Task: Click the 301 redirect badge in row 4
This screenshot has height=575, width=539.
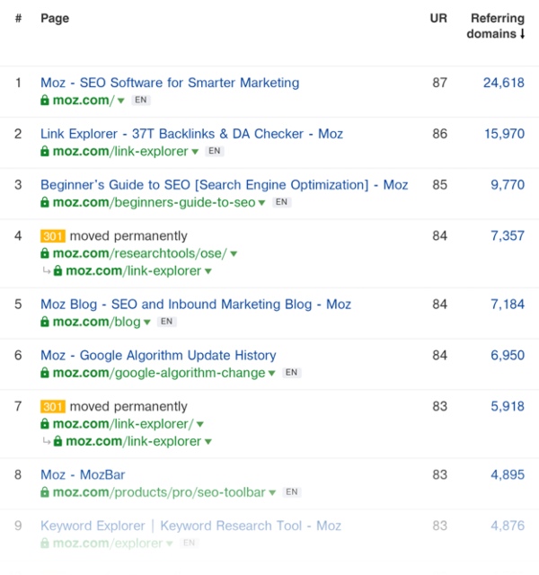Action: [x=53, y=236]
